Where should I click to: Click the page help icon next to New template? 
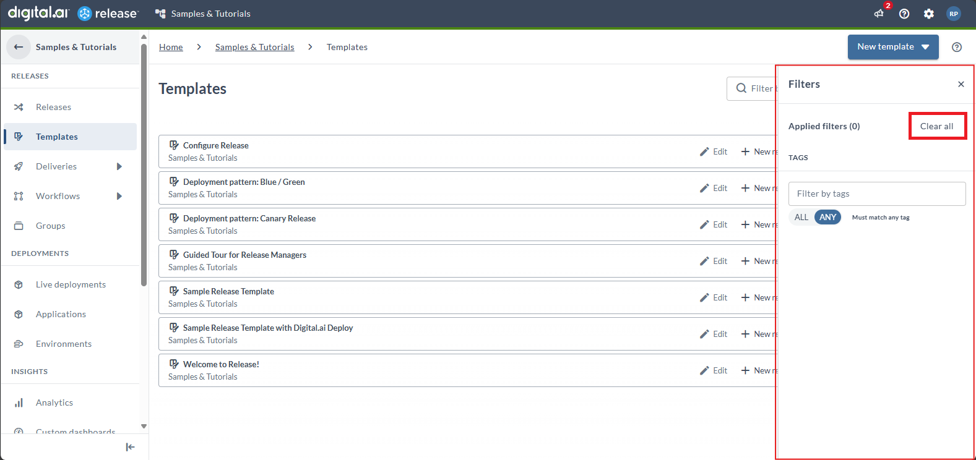(957, 47)
